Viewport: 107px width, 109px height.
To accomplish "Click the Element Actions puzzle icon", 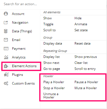I will click(x=6, y=66).
